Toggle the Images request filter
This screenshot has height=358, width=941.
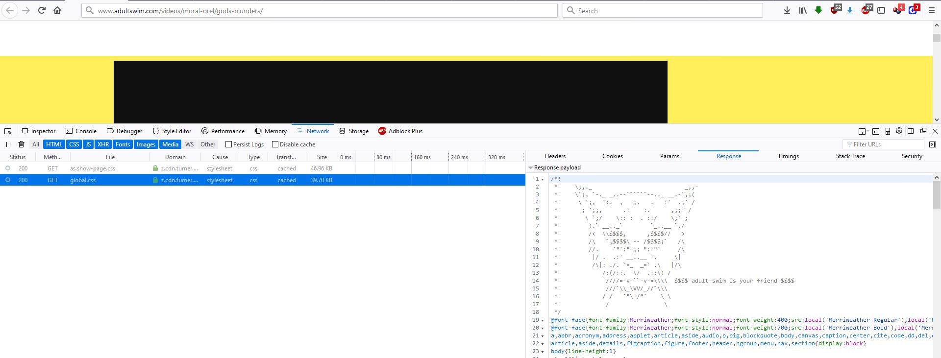(146, 144)
